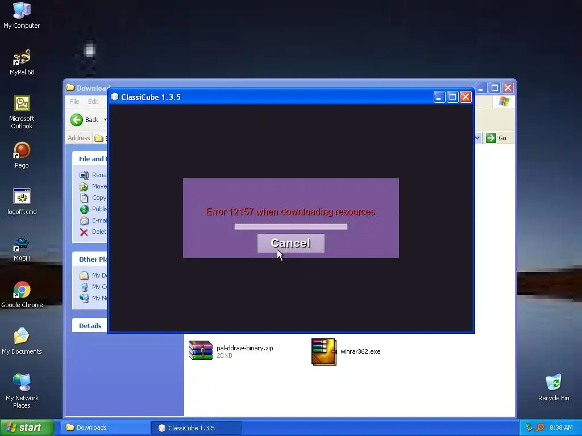The width and height of the screenshot is (582, 436).
Task: Click the red Delete this file icon
Action: tap(84, 232)
